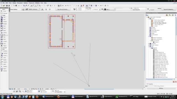Viewport: 177px width, 99px height.
Task: Open the Teamwork menu
Action: pos(32,3)
